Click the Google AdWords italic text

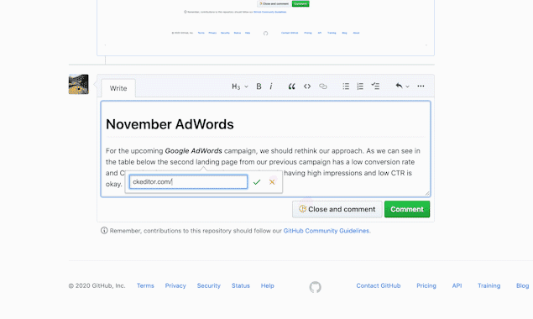[193, 150]
